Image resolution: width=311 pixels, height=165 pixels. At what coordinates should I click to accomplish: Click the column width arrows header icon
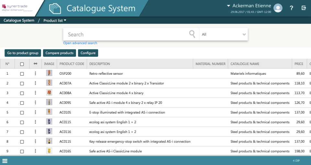tap(35, 64)
